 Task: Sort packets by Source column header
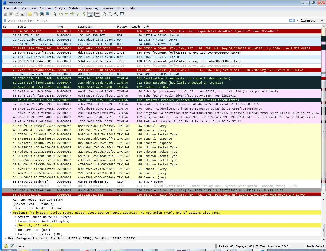(x=36, y=27)
